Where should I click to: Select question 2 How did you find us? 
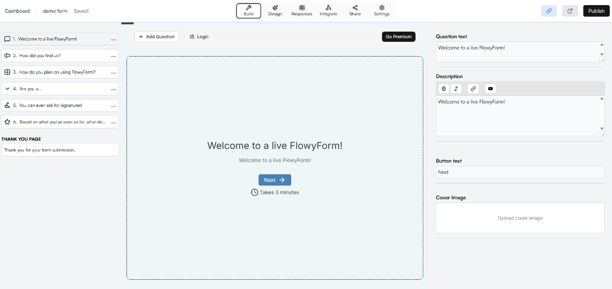click(60, 56)
